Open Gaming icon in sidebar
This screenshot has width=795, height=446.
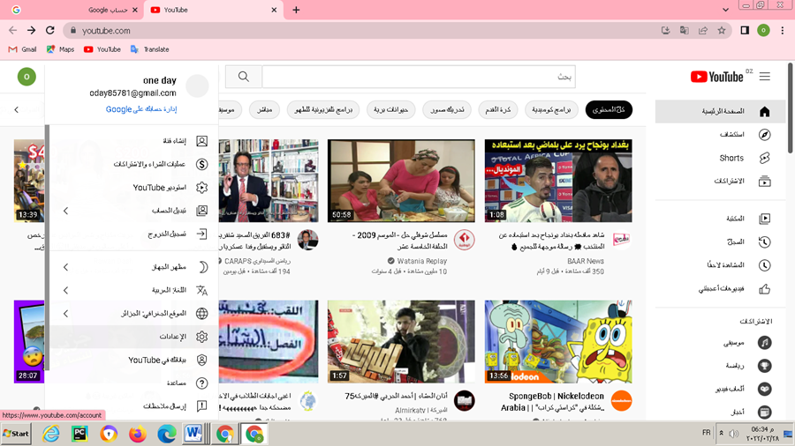[765, 389]
